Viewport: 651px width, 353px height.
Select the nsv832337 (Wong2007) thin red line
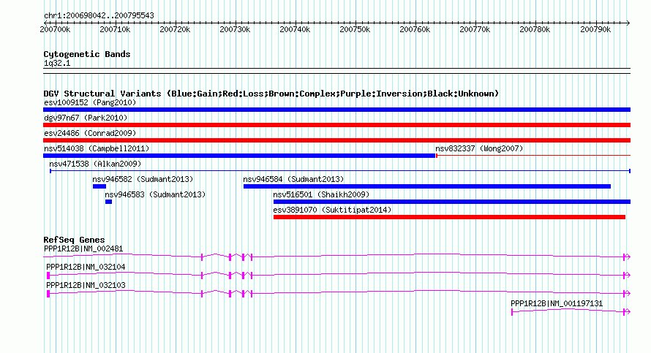pos(533,156)
